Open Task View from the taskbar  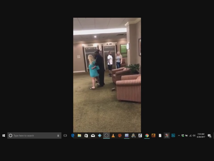[65, 136]
